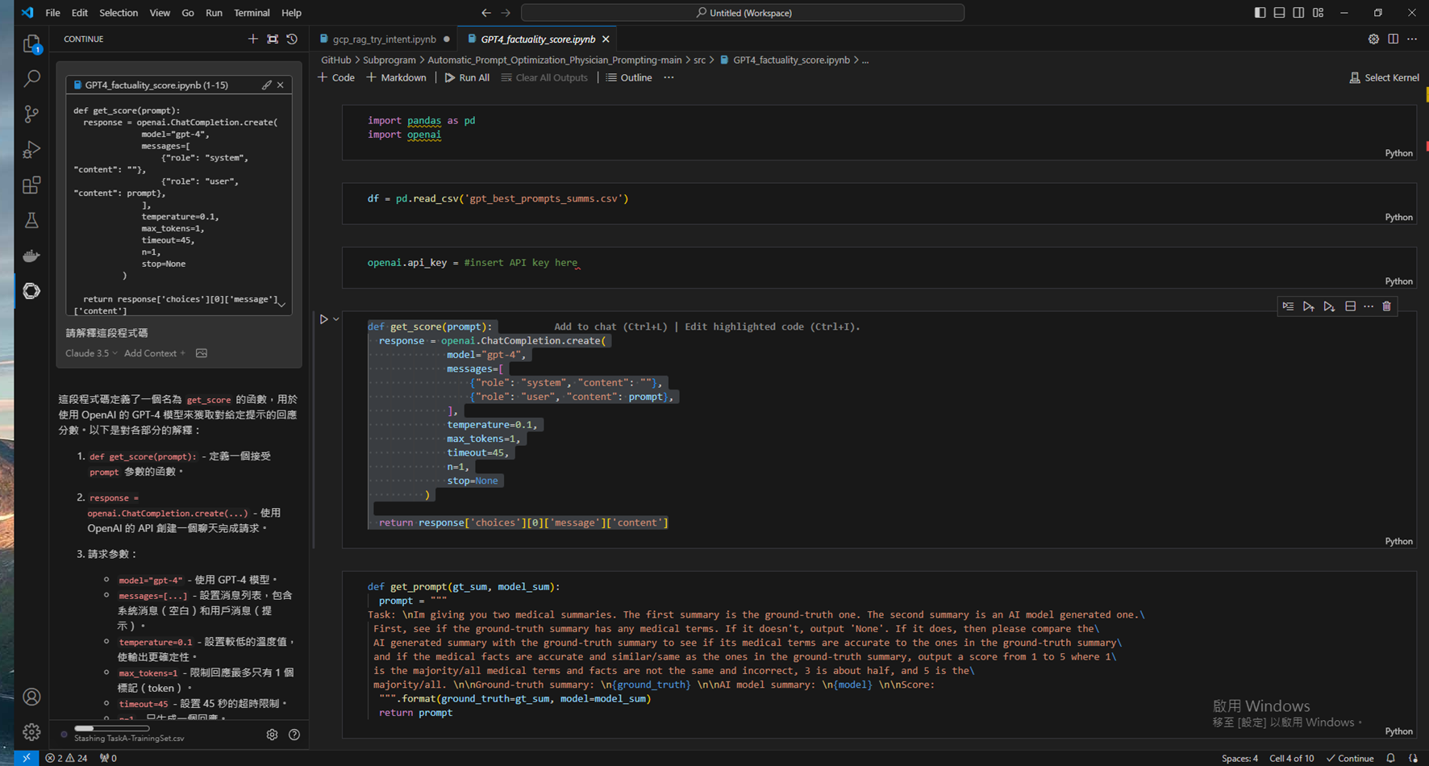Click Run All in notebook toolbar
Screen dimensions: 1429x766
467,77
